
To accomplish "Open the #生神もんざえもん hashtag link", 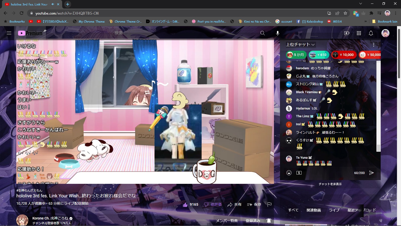I will (x=29, y=190).
